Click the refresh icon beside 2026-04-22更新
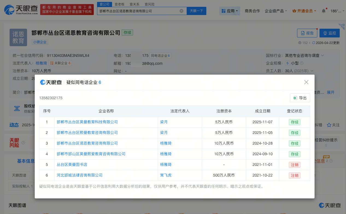Viewport: 346px width, 214px height. click(x=313, y=43)
